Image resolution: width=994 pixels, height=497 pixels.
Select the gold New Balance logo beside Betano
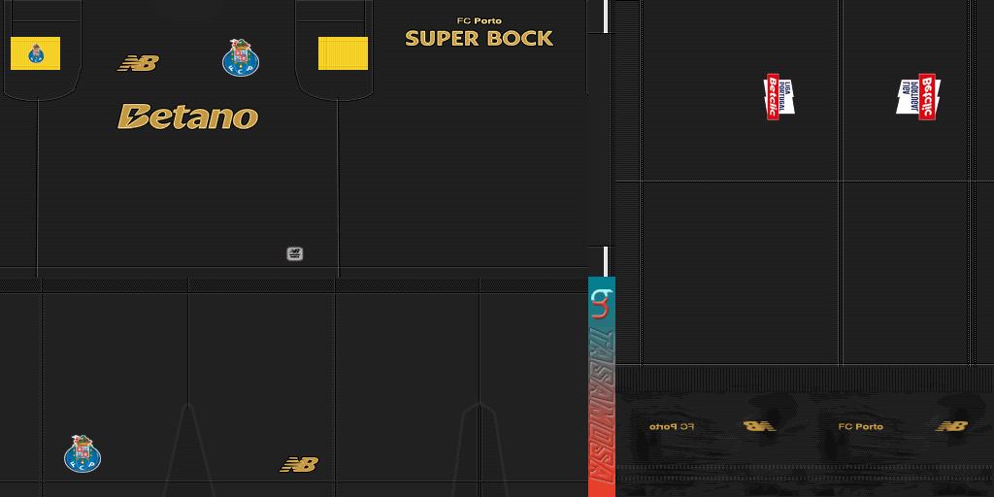pos(138,63)
